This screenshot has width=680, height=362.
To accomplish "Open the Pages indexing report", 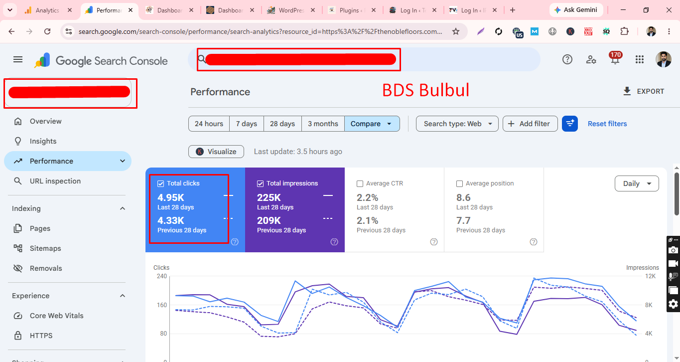I will point(68,228).
